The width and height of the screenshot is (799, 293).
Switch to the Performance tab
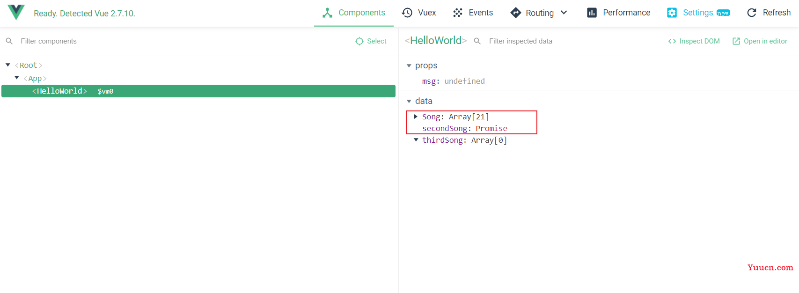coord(618,13)
